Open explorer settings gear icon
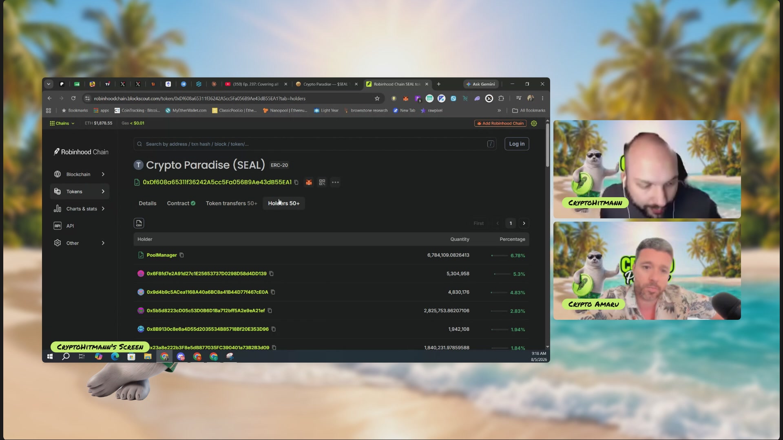The width and height of the screenshot is (783, 440). pyautogui.click(x=534, y=123)
